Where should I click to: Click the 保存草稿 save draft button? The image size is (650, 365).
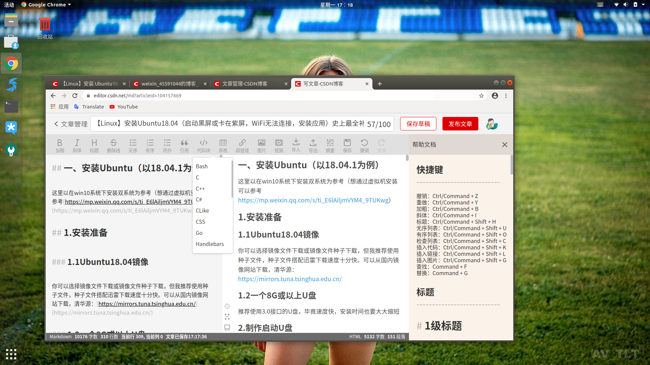418,124
